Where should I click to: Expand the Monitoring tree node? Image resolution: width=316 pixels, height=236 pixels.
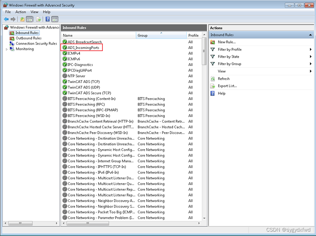[7, 49]
